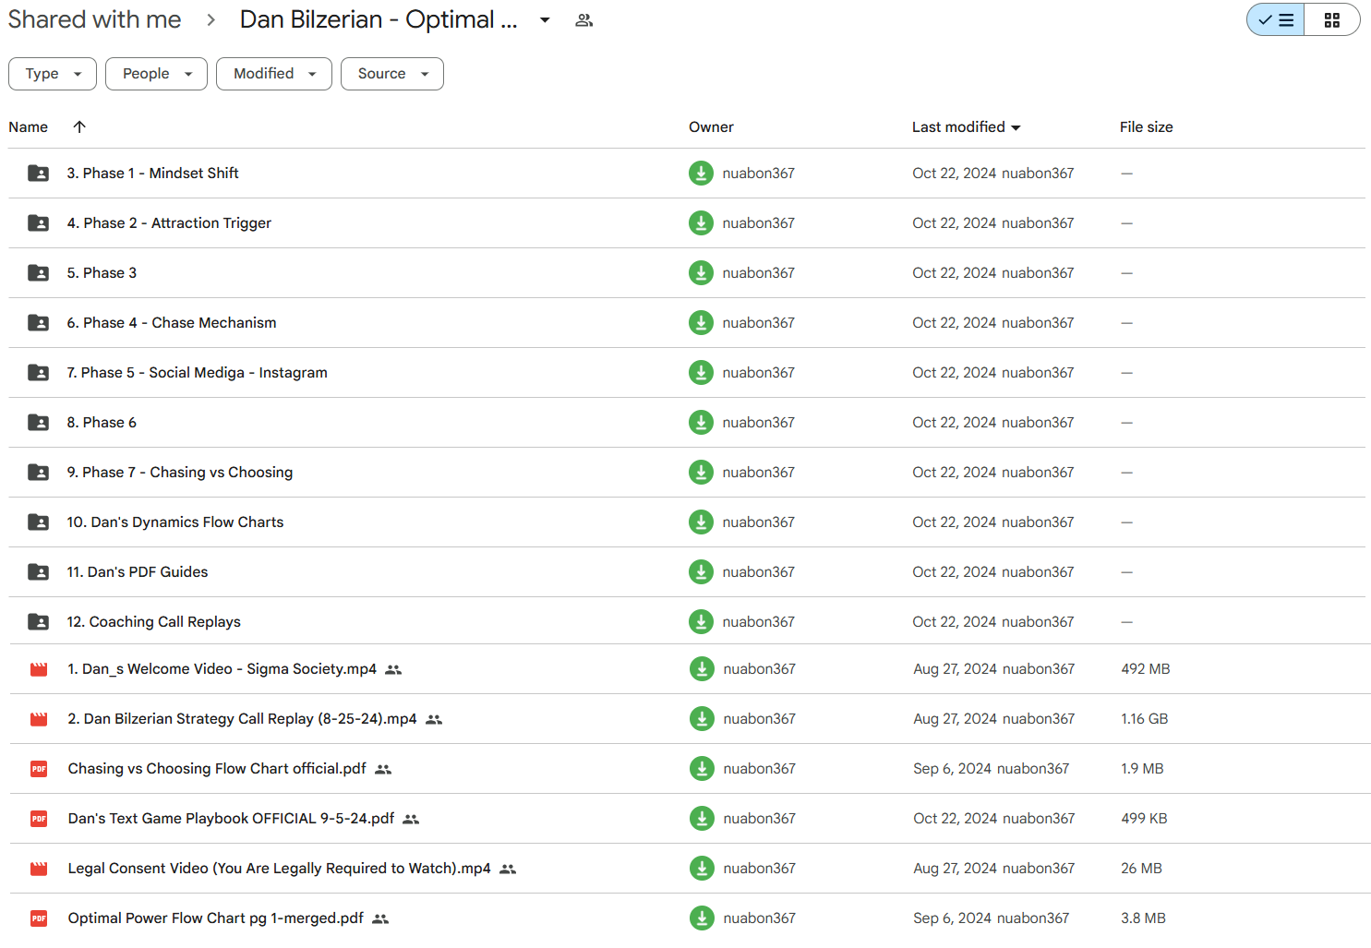Switch to list layout view

point(1275,19)
